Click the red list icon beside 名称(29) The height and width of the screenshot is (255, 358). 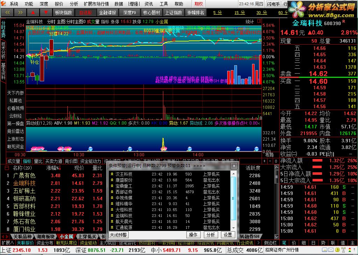[x=7, y=168]
